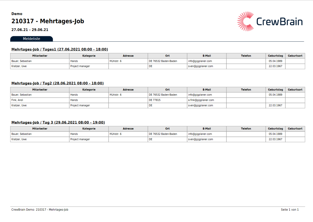This screenshot has width=313, height=222.
Task: Click the "210317 - Mehrtages-Job" main title
Action: (x=48, y=21)
